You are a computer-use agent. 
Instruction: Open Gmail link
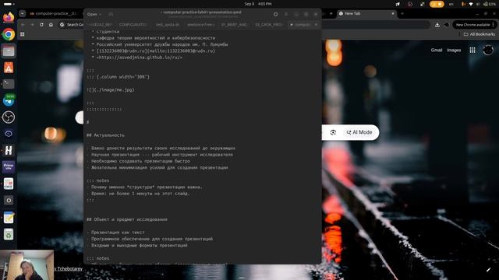(x=437, y=50)
